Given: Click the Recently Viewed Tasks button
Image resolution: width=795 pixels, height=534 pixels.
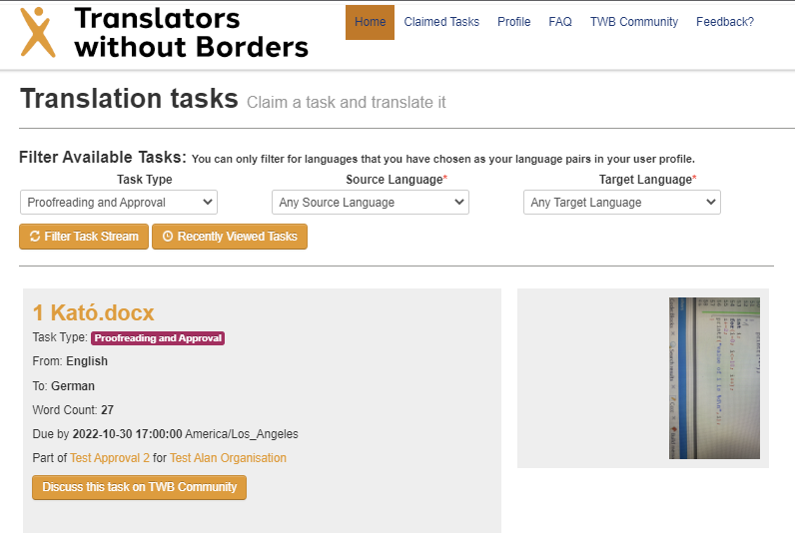Looking at the screenshot, I should pyautogui.click(x=230, y=237).
